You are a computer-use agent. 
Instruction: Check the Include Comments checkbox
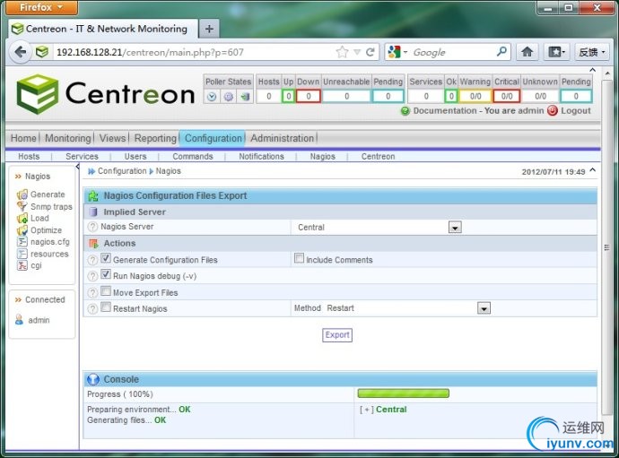(x=300, y=258)
